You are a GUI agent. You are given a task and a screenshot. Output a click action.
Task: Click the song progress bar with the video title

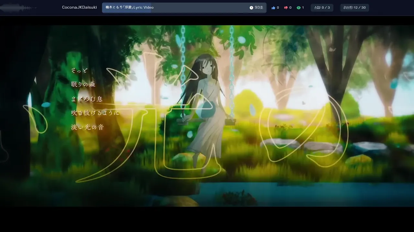click(184, 8)
